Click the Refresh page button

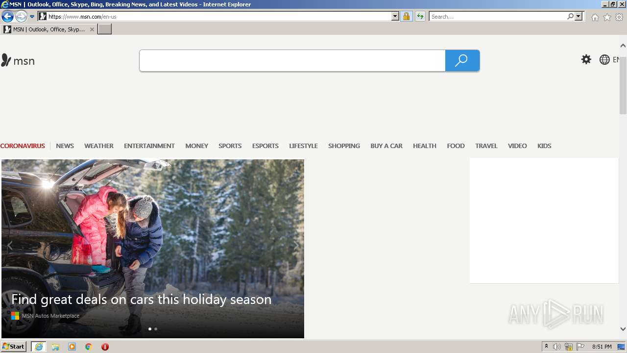pos(420,16)
